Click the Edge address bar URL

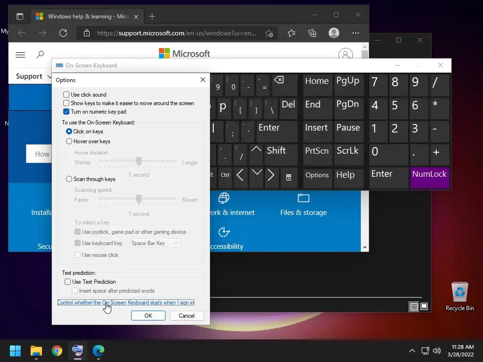pyautogui.click(x=176, y=33)
